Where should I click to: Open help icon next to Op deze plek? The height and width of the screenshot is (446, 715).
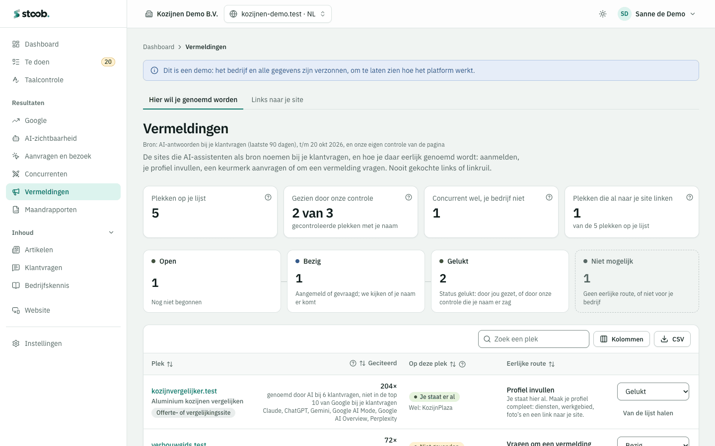click(x=462, y=364)
